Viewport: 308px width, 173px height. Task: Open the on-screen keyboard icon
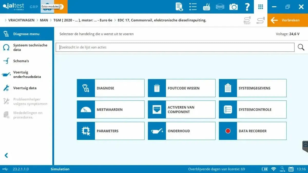click(206, 7)
